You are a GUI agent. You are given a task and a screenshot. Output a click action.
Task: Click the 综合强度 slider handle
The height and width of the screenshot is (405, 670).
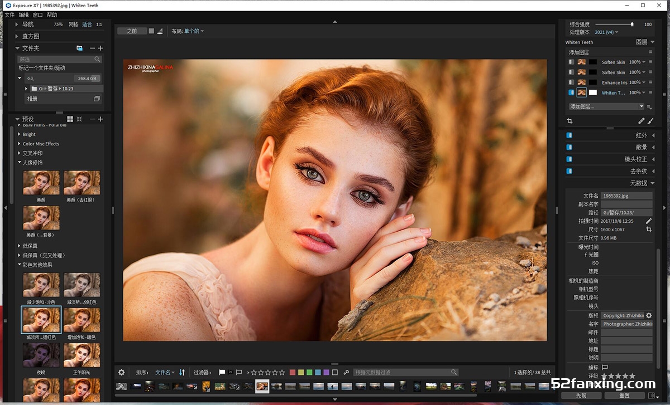[632, 25]
